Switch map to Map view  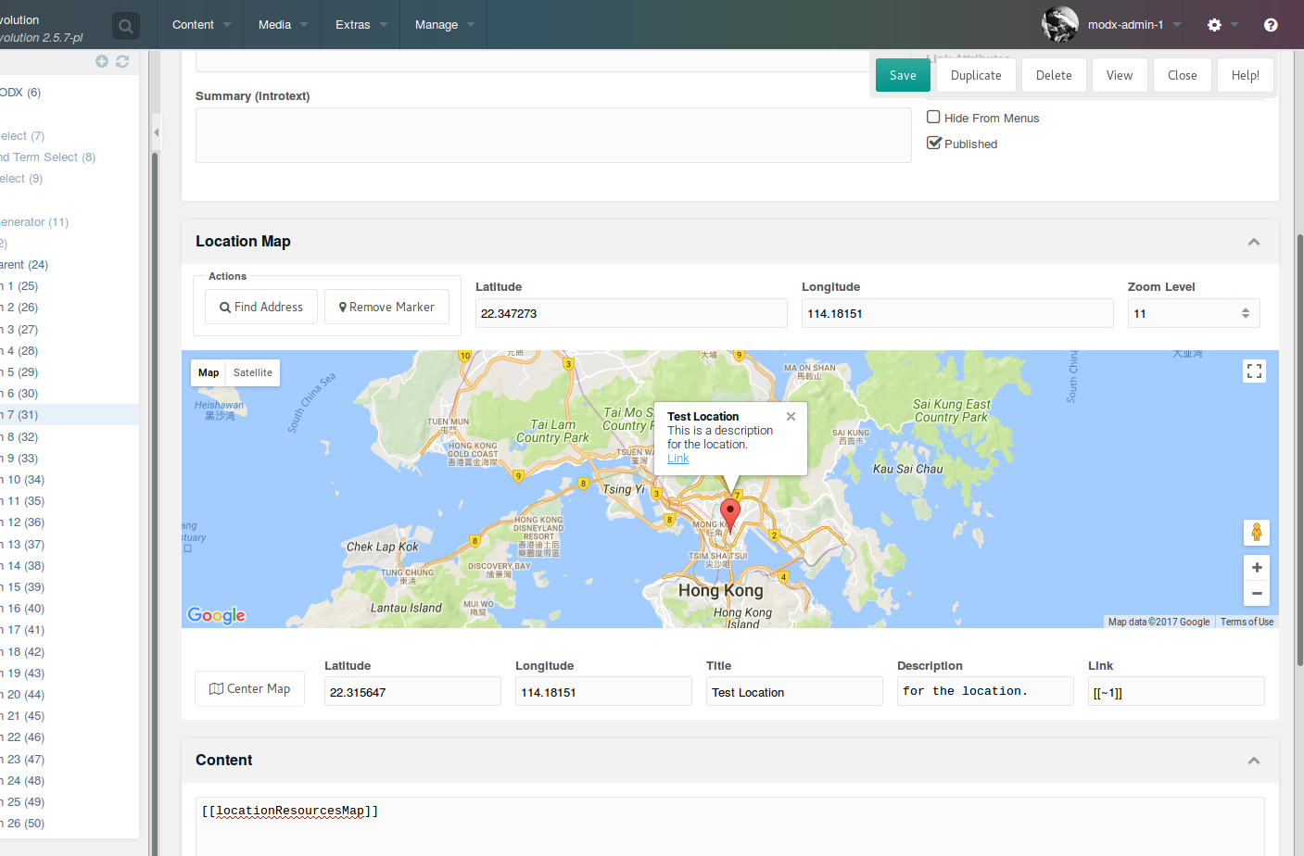pos(209,372)
